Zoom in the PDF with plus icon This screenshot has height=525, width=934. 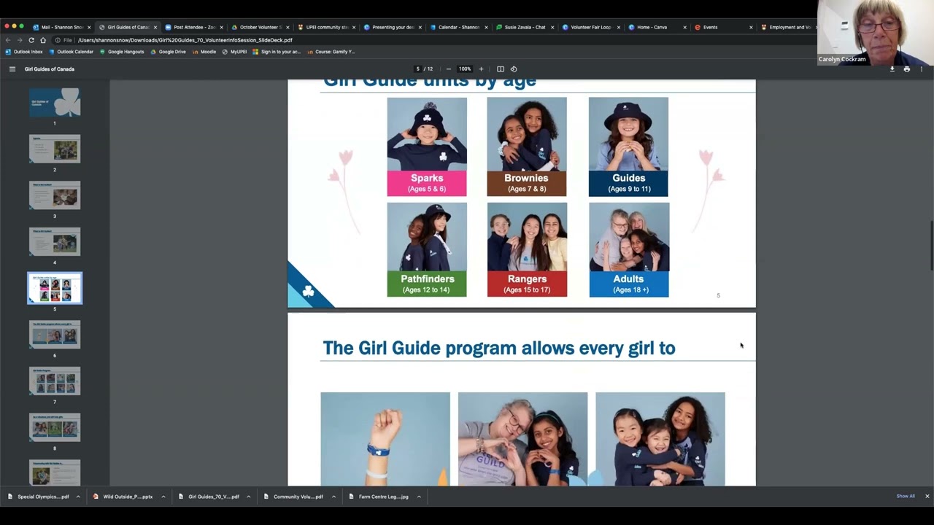[481, 69]
